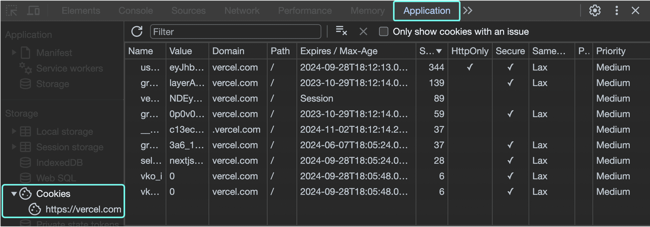
Task: Switch to the Console tab
Action: [135, 11]
